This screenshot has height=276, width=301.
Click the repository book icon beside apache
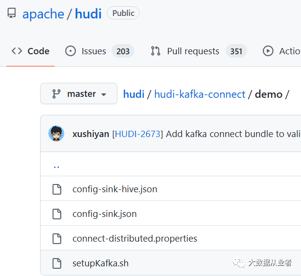[x=12, y=13]
